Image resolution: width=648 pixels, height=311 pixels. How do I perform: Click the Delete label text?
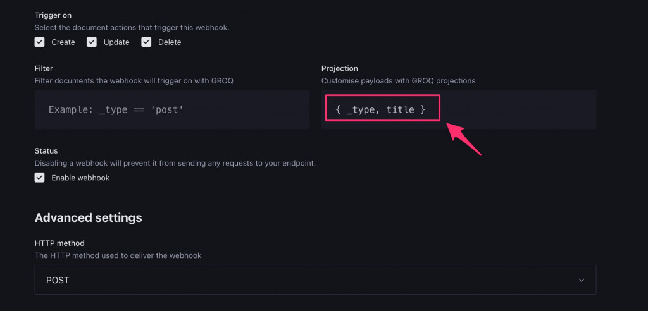coord(170,42)
